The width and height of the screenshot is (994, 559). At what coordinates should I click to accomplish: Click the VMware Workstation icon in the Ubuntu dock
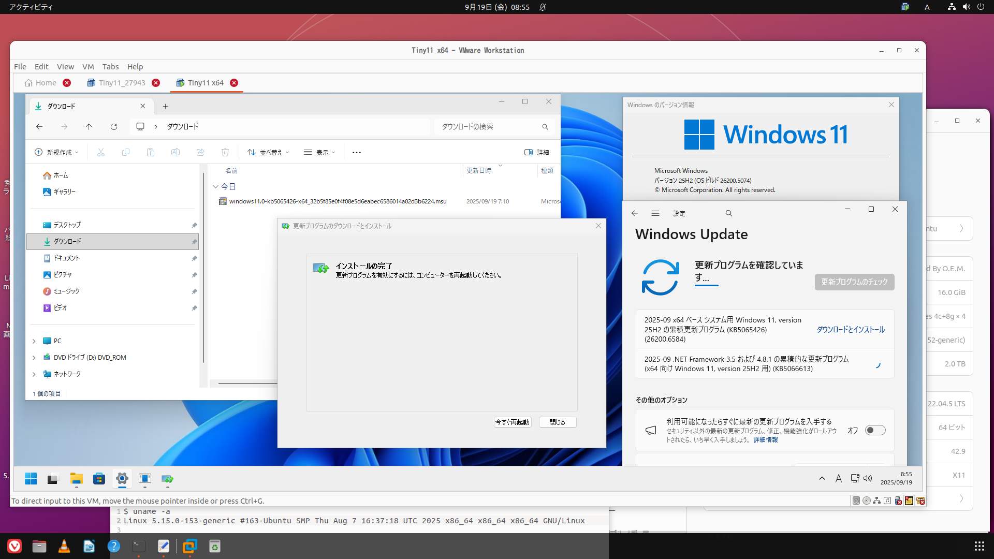[189, 546]
